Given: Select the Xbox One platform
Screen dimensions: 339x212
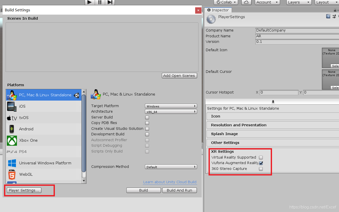Looking at the screenshot, I should click(43, 140).
